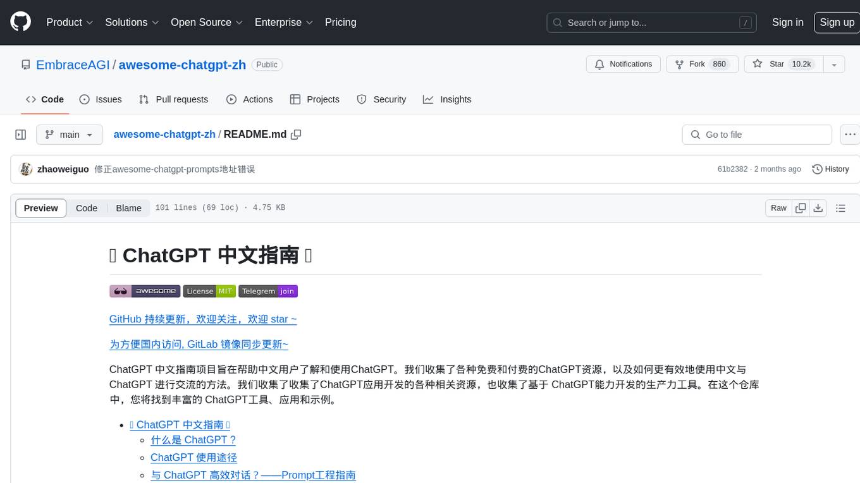Click the Sign in link
Viewport: 860px width, 483px height.
coord(787,22)
